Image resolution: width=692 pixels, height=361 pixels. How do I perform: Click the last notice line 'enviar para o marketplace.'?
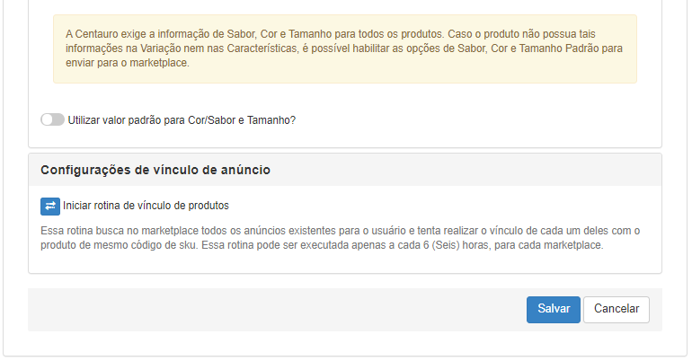[x=128, y=63]
